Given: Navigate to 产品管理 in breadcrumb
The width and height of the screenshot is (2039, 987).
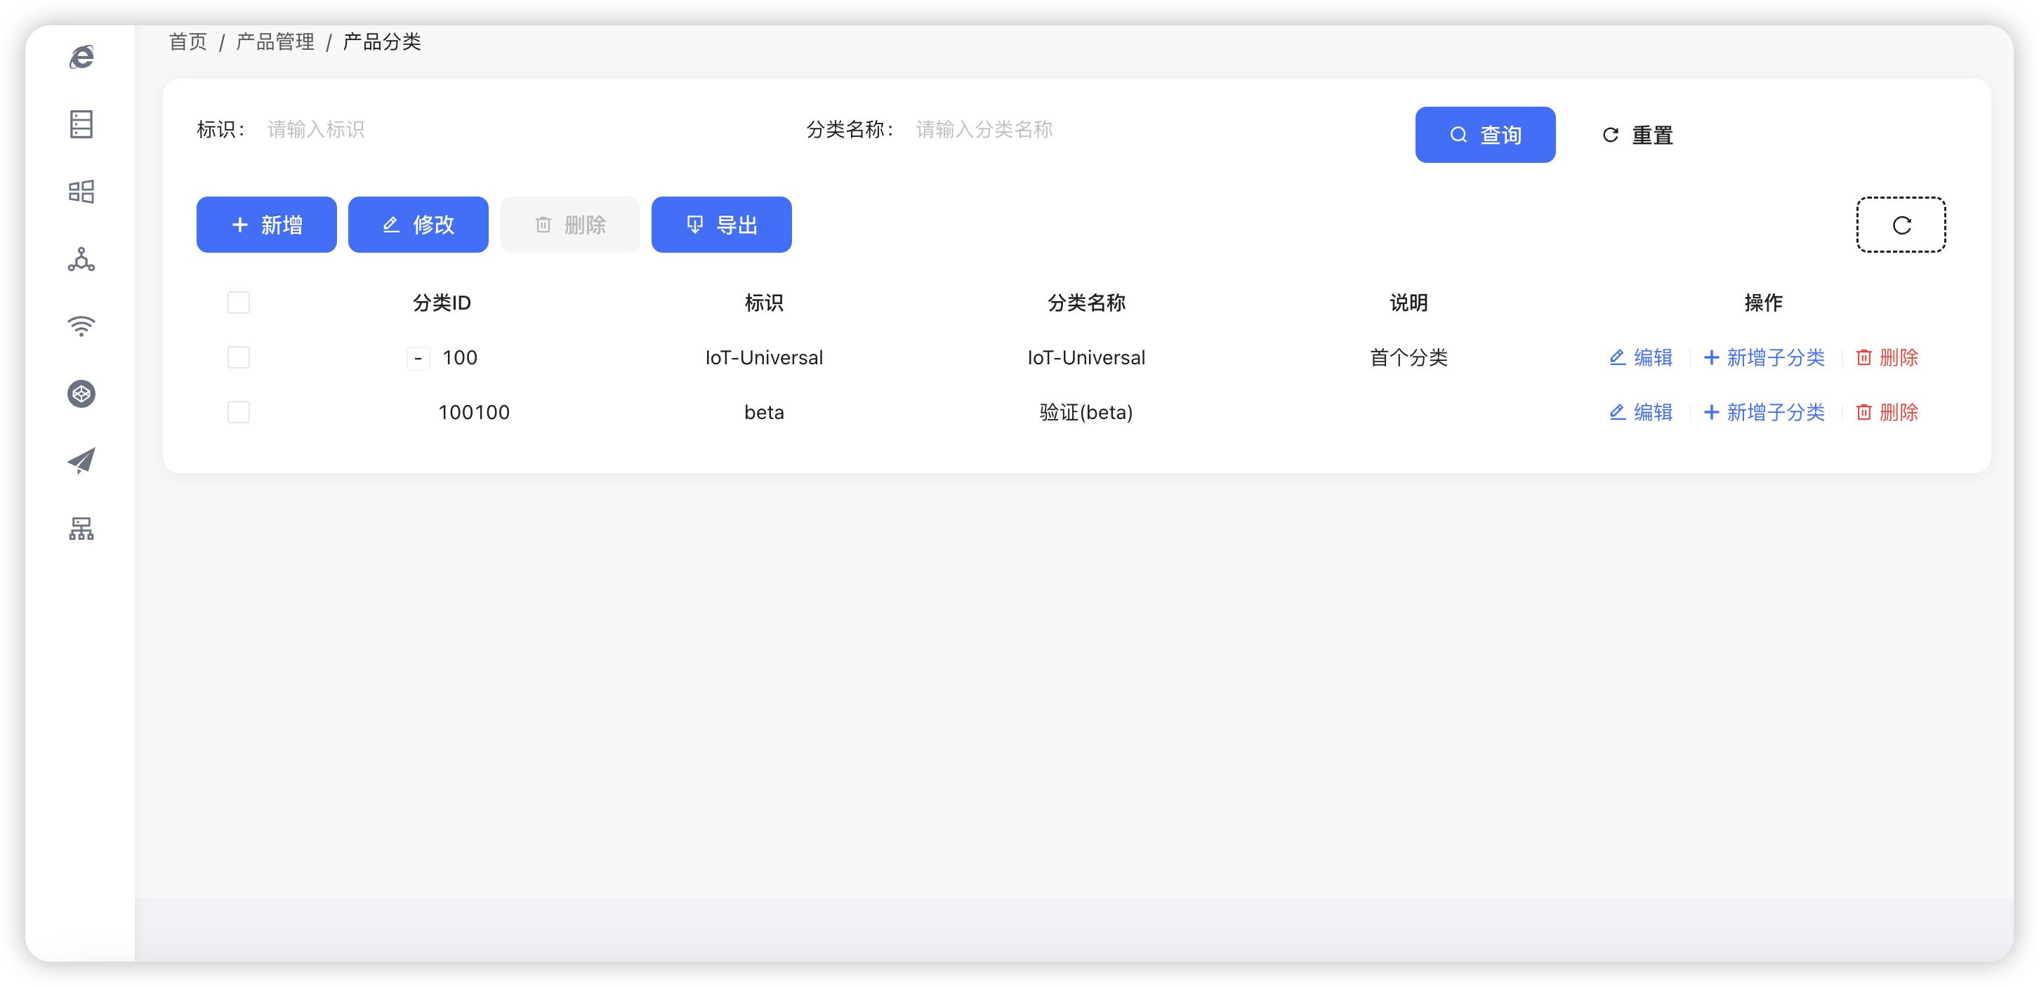Looking at the screenshot, I should click(x=274, y=41).
